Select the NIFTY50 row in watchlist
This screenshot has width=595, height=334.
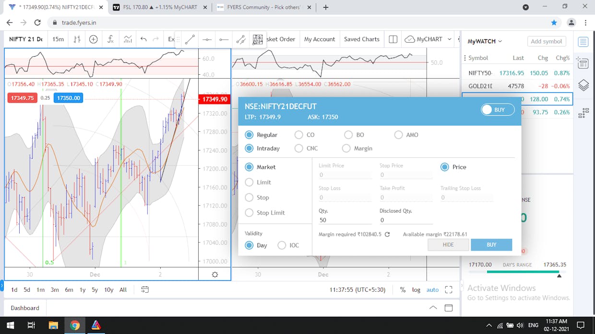point(517,73)
